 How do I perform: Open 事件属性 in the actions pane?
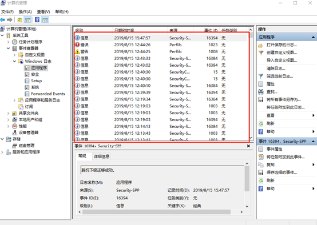274,149
